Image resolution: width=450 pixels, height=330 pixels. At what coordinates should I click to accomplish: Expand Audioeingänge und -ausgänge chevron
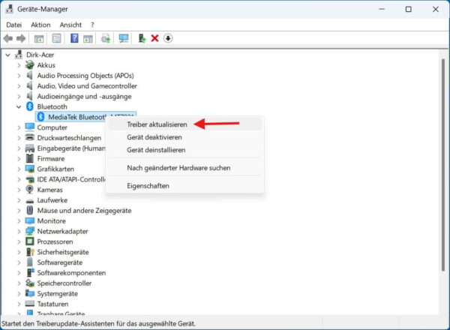point(19,96)
